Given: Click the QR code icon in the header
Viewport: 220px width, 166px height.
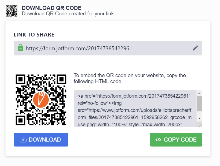Looking at the screenshot, I should pyautogui.click(x=12, y=11).
